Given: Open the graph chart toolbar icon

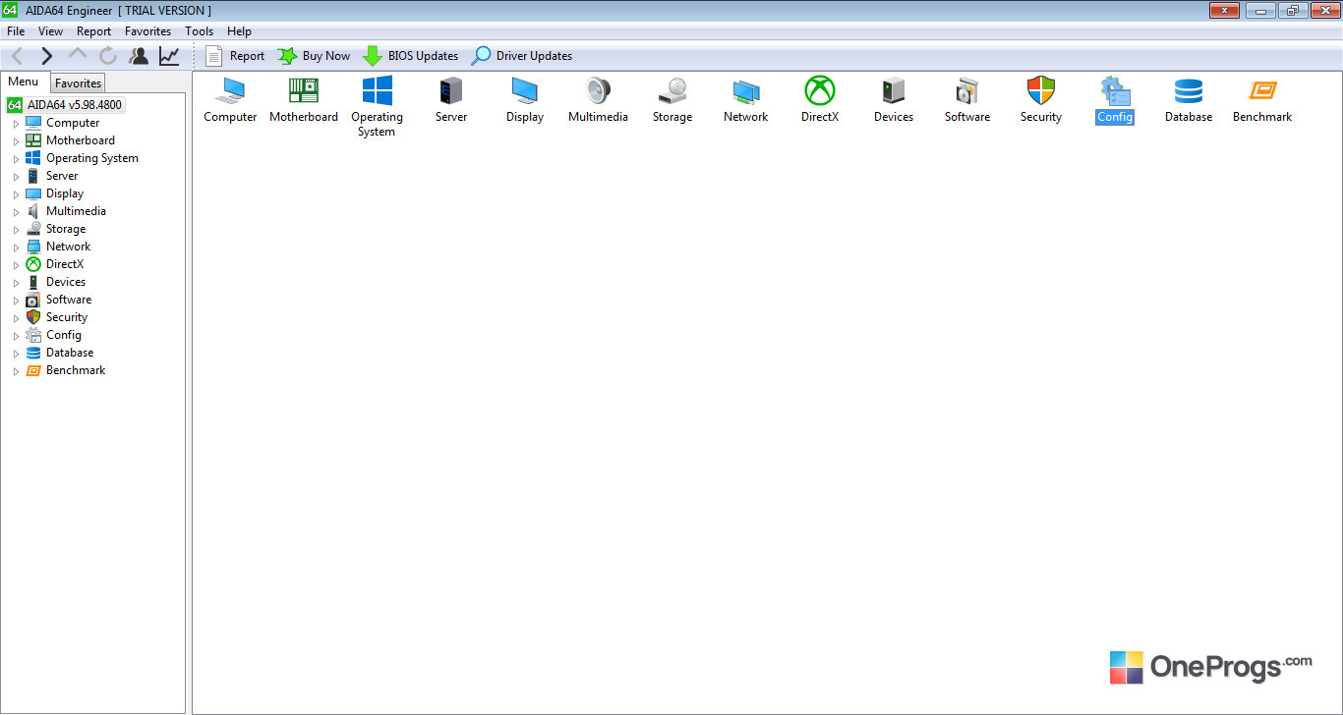Looking at the screenshot, I should (x=169, y=56).
